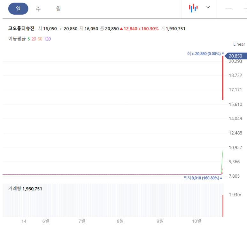The image size is (247, 232).
Task: Click the 코오롱티슈진 stock name
Action: click(21, 28)
